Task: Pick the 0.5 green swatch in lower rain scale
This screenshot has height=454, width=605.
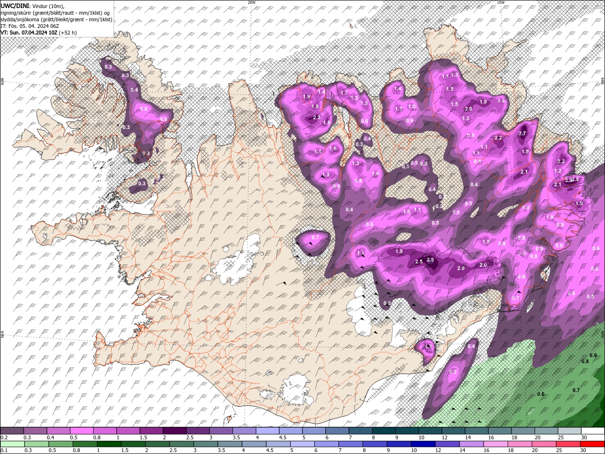Action: point(60,444)
